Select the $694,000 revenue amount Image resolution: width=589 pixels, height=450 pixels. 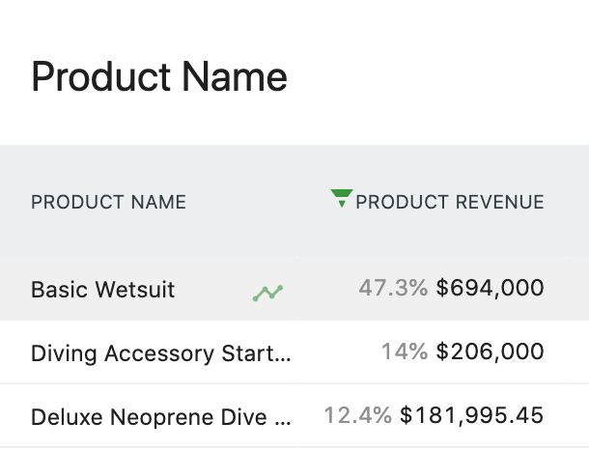click(490, 288)
